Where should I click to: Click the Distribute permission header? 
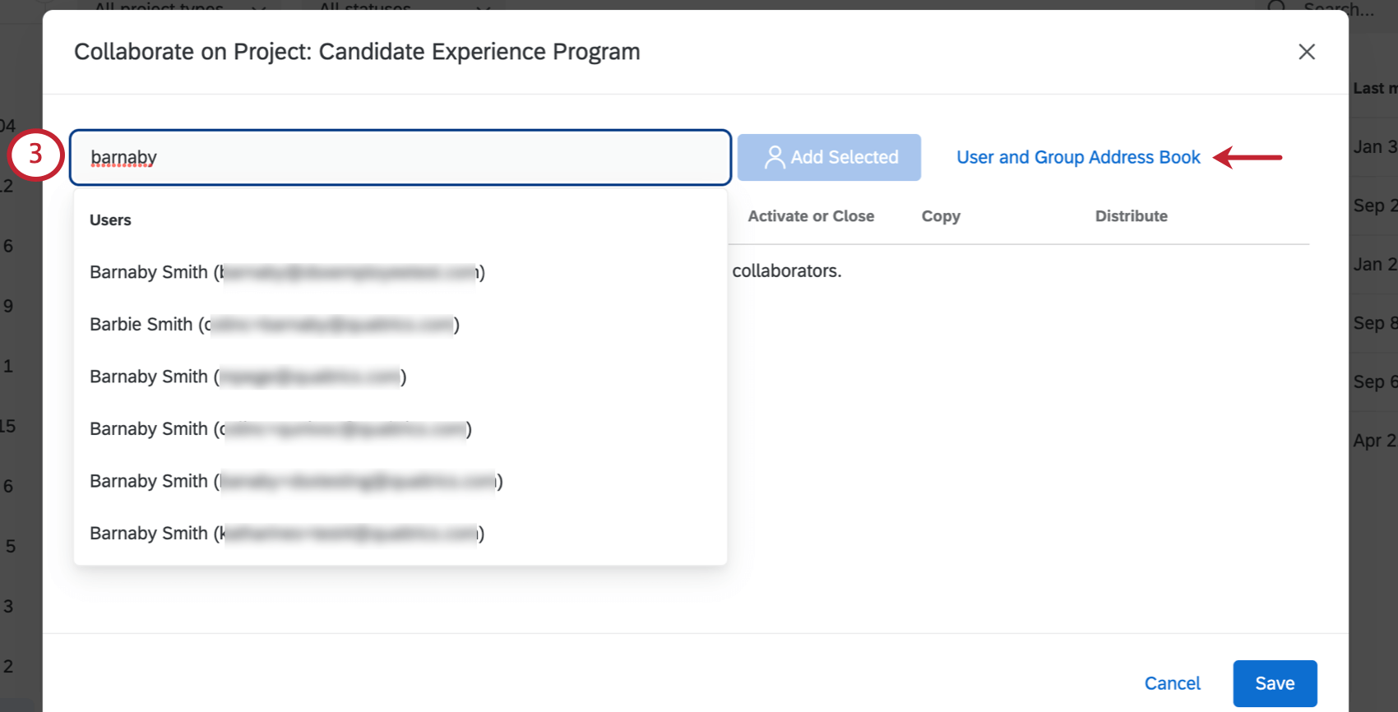[1131, 215]
